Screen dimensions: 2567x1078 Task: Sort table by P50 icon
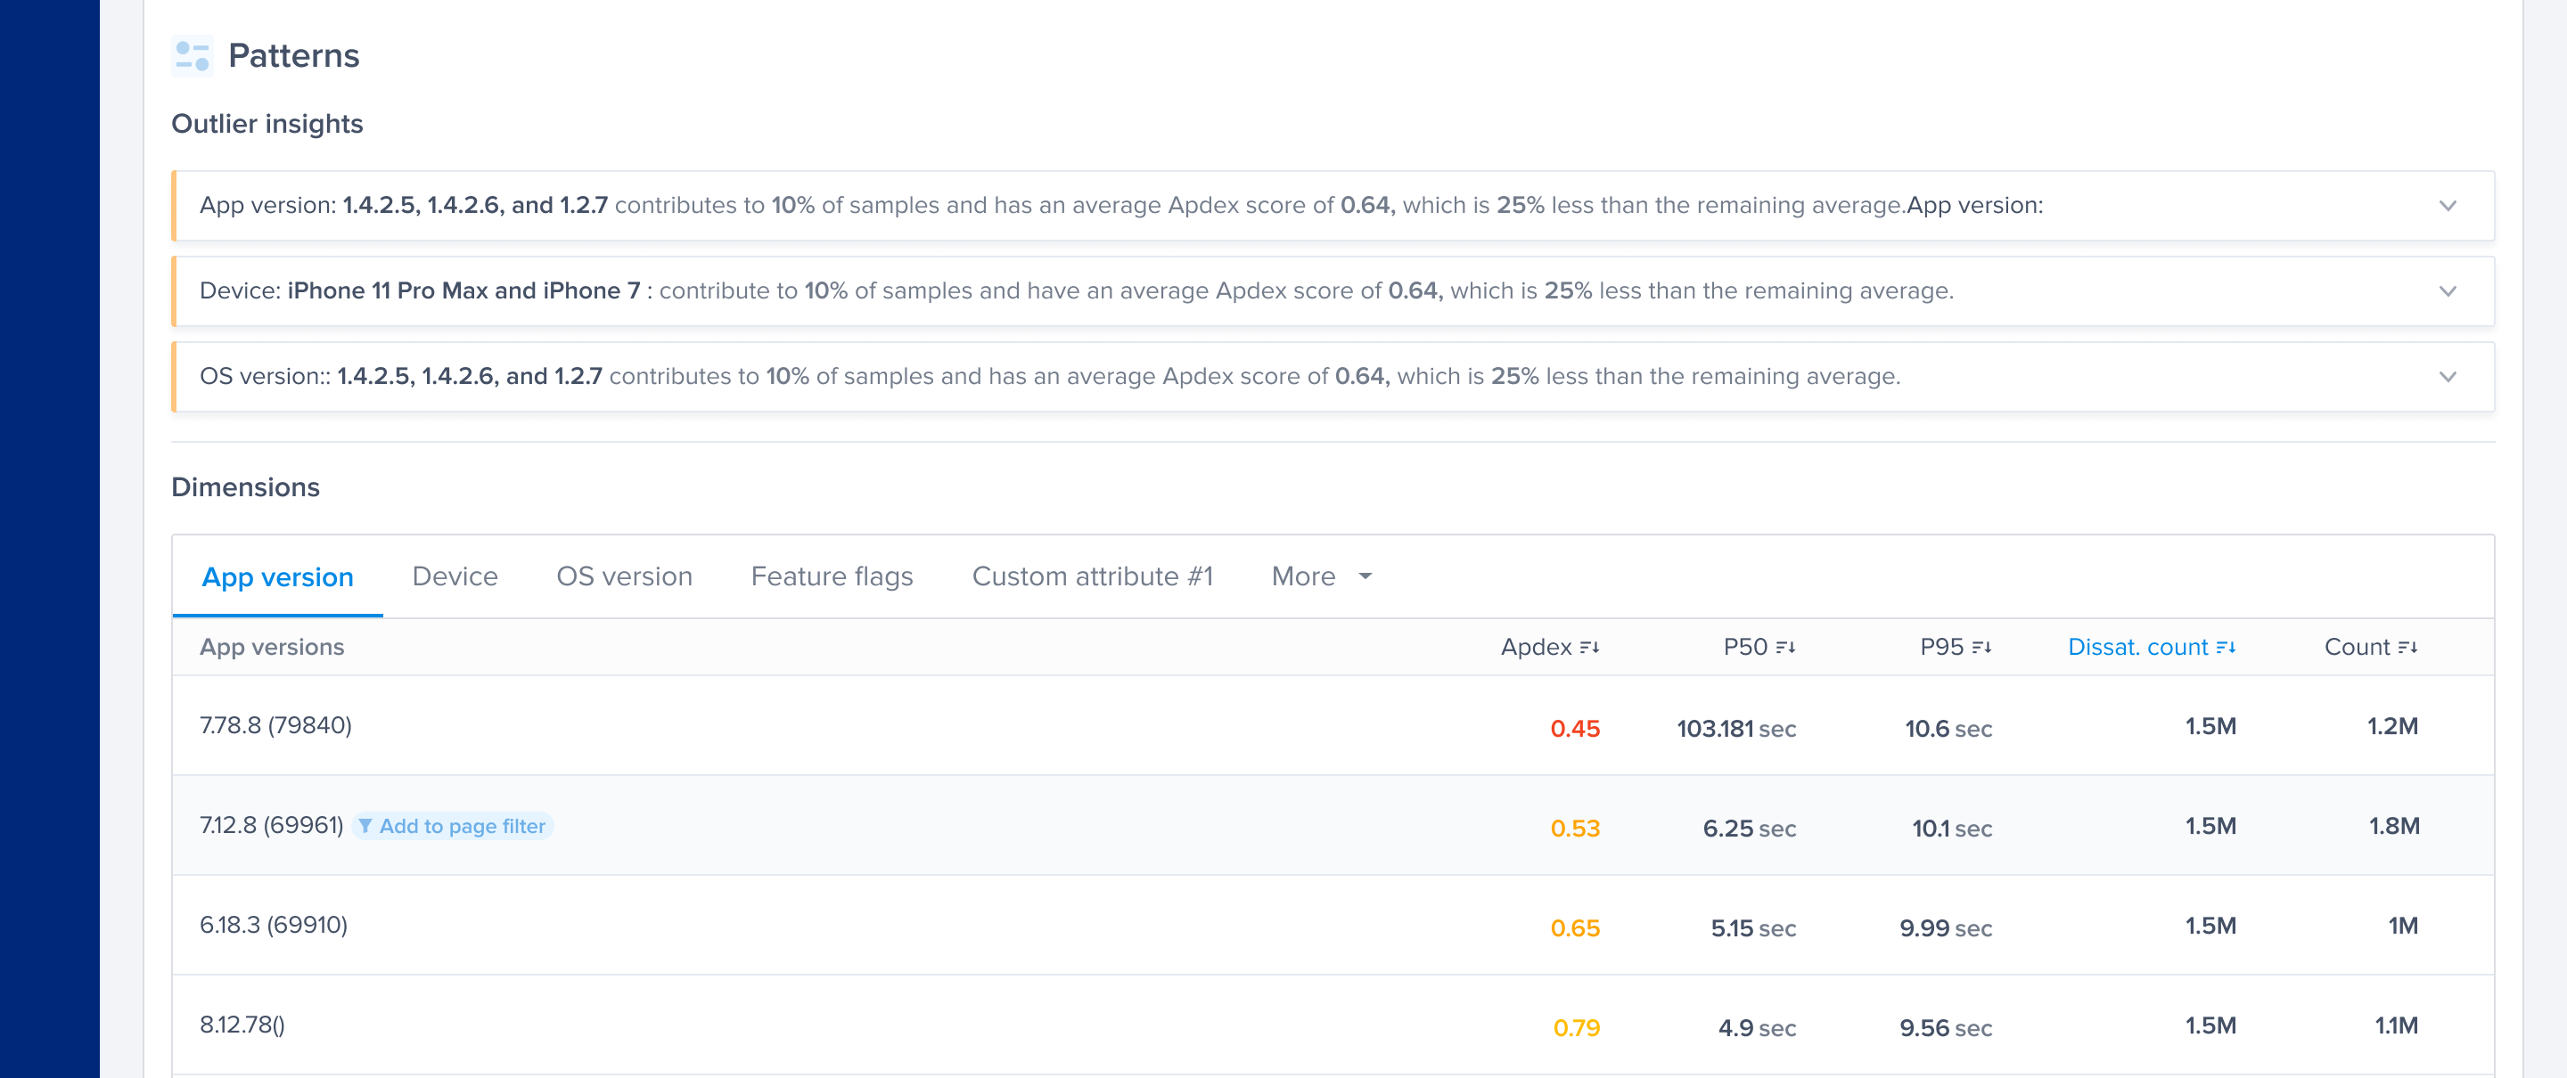point(1785,648)
